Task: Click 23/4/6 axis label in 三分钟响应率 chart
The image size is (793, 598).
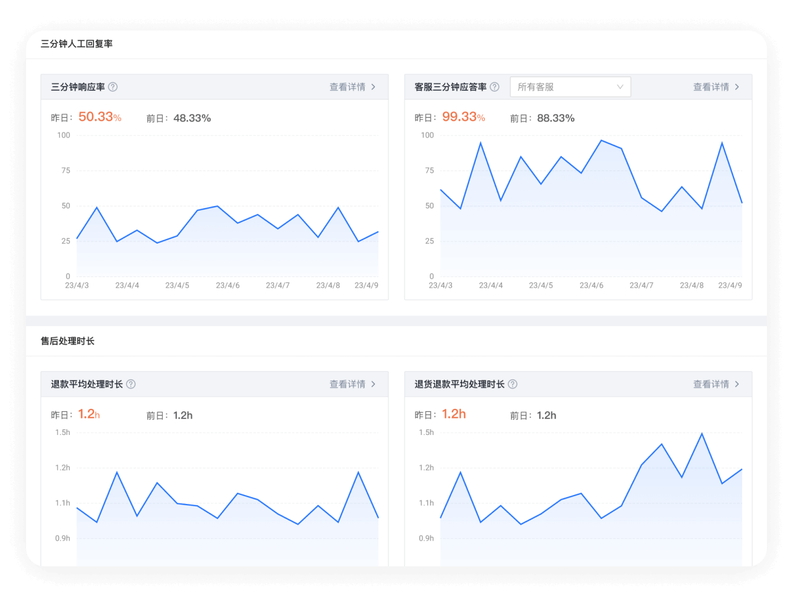Action: tap(228, 285)
